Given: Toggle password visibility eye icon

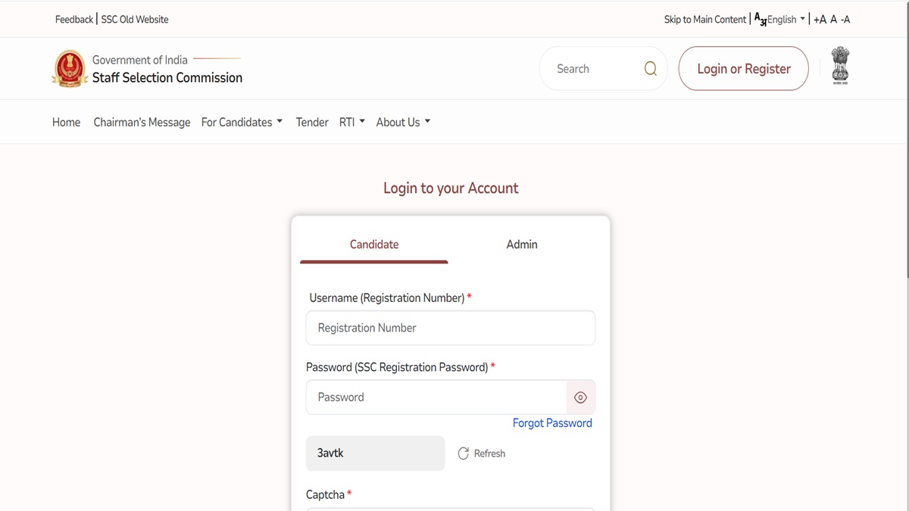Looking at the screenshot, I should click(580, 397).
